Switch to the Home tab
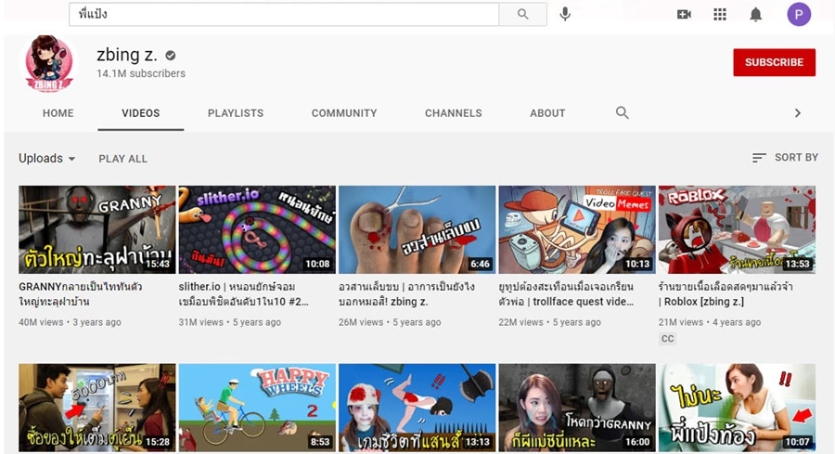Image resolution: width=835 pixels, height=454 pixels. [58, 113]
